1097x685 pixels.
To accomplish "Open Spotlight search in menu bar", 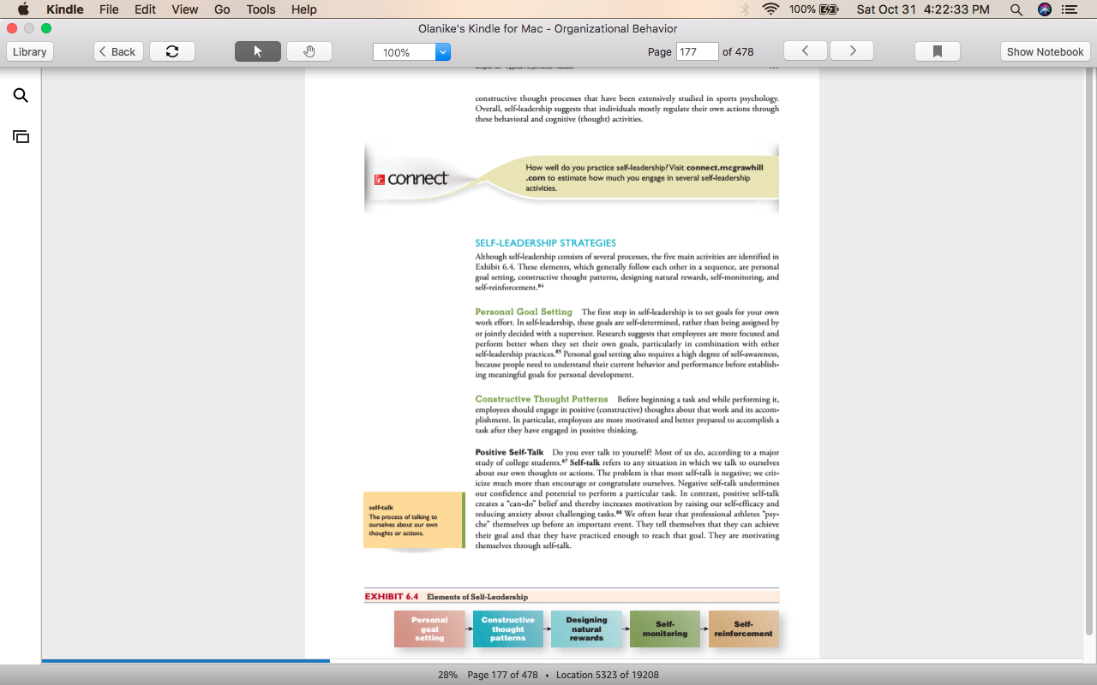I will tap(1016, 9).
